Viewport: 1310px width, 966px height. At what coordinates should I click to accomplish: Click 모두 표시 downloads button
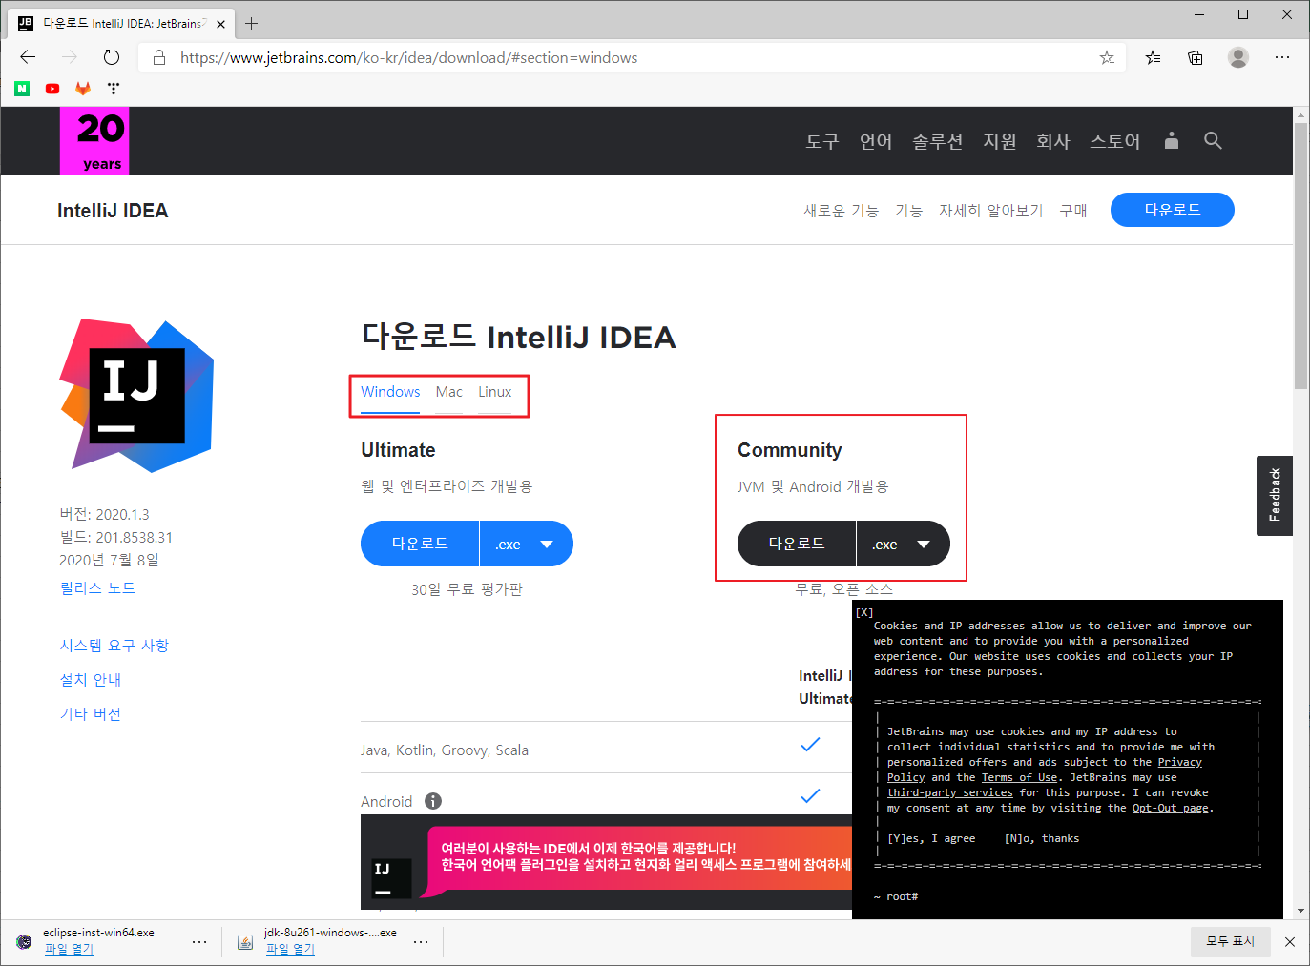tap(1230, 941)
